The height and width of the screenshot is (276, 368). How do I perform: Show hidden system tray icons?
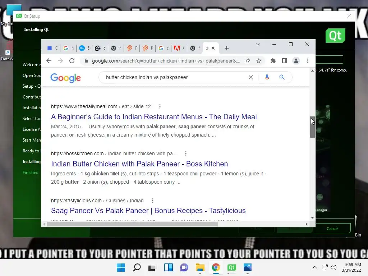click(x=315, y=267)
